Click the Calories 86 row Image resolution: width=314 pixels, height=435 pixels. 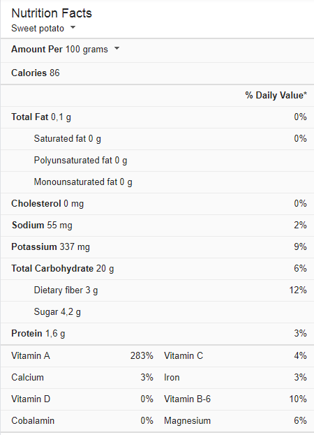(x=157, y=73)
